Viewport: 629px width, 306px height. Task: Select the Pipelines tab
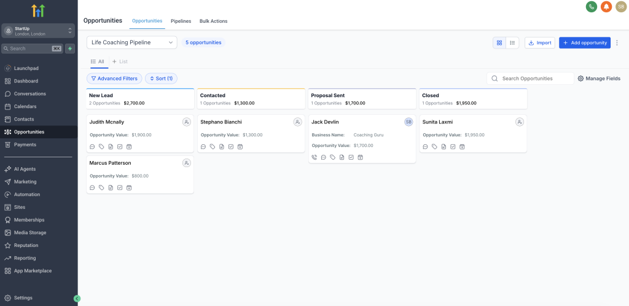coord(181,22)
